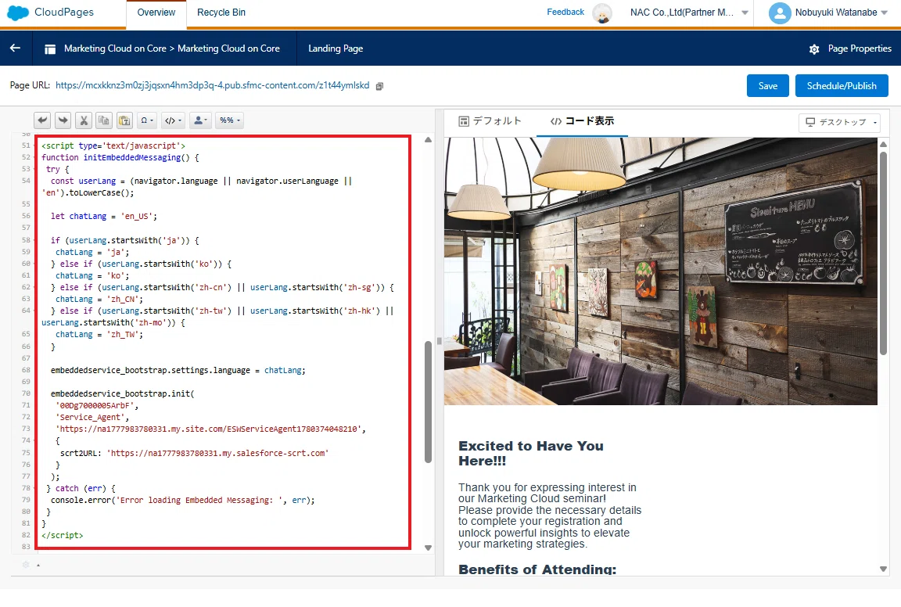Viewport: 901px width, 607px height.
Task: Click the redo arrow in editor toolbar
Action: click(63, 120)
